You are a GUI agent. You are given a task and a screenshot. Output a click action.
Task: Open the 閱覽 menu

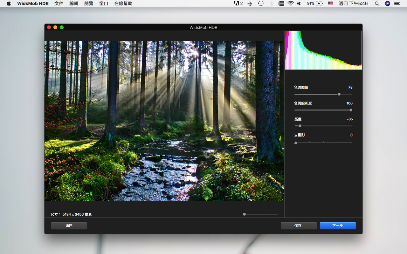pyautogui.click(x=89, y=3)
